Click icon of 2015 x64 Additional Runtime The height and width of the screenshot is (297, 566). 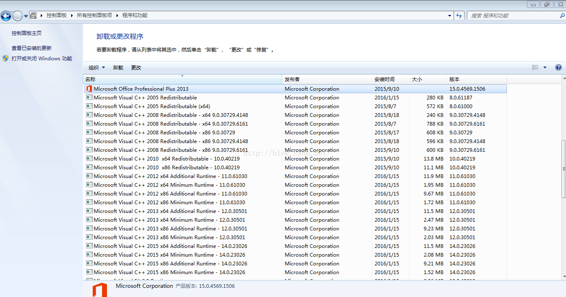tap(89, 246)
